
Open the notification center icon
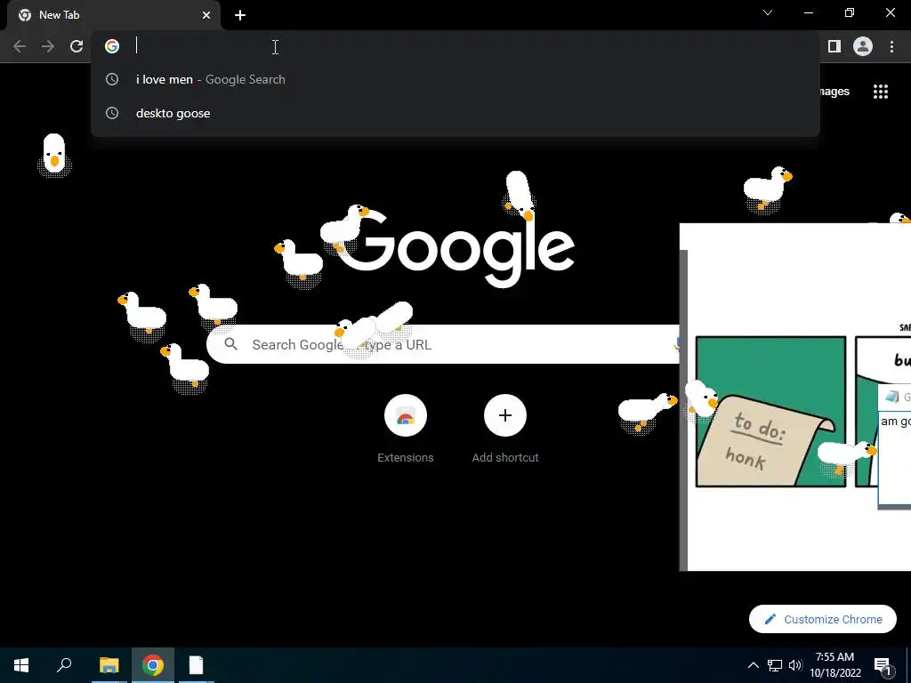(883, 665)
